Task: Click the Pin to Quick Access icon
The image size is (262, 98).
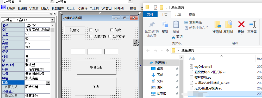Action: click(152, 25)
